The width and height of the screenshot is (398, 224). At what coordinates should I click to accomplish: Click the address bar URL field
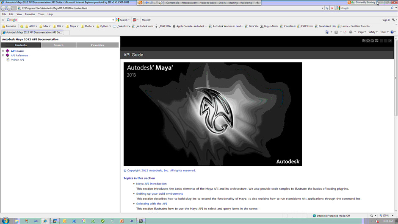coord(169,8)
